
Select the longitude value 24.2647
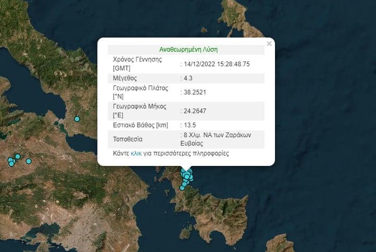194,111
